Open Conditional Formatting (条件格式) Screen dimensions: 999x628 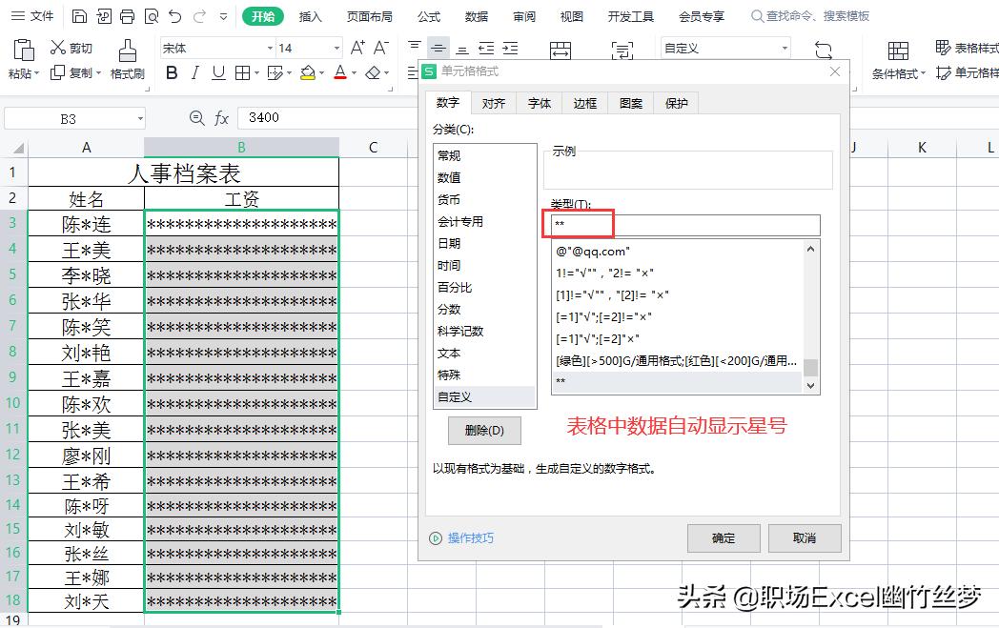[x=897, y=57]
